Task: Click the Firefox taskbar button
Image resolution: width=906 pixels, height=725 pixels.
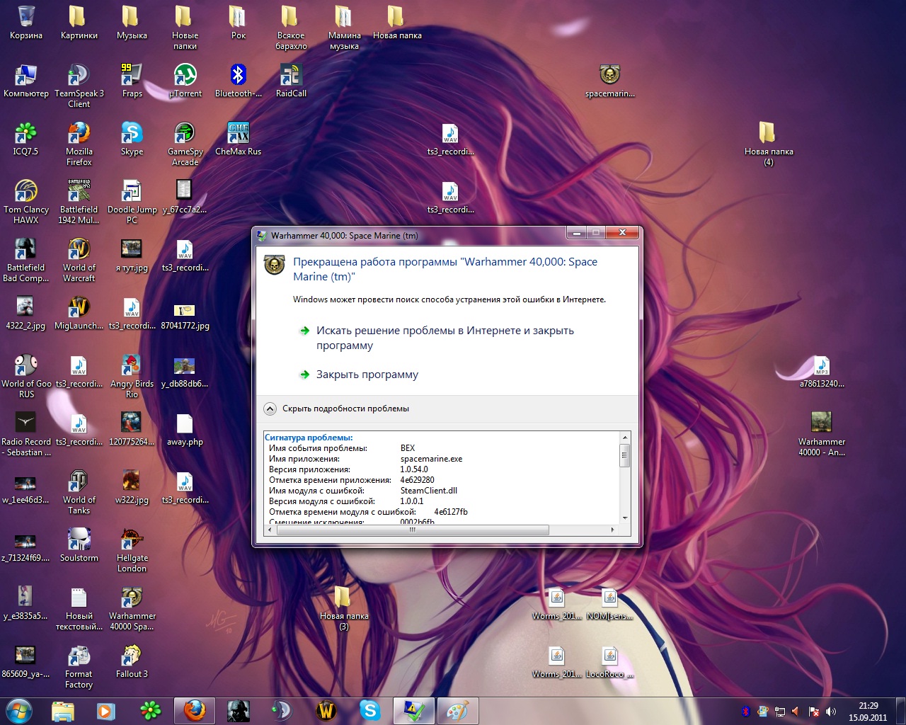Action: click(x=195, y=710)
